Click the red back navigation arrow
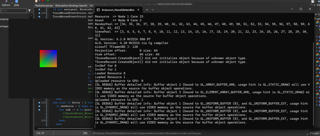Viewport: 320px width, 136px height. click(42, 1)
